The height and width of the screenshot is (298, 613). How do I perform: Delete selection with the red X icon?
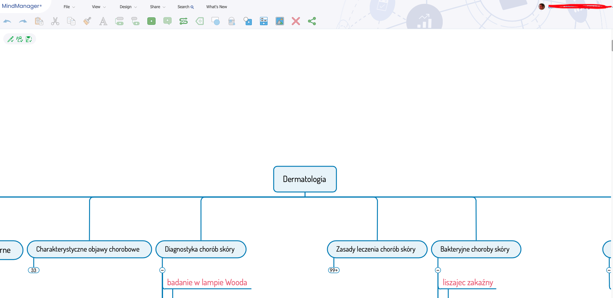pos(296,21)
